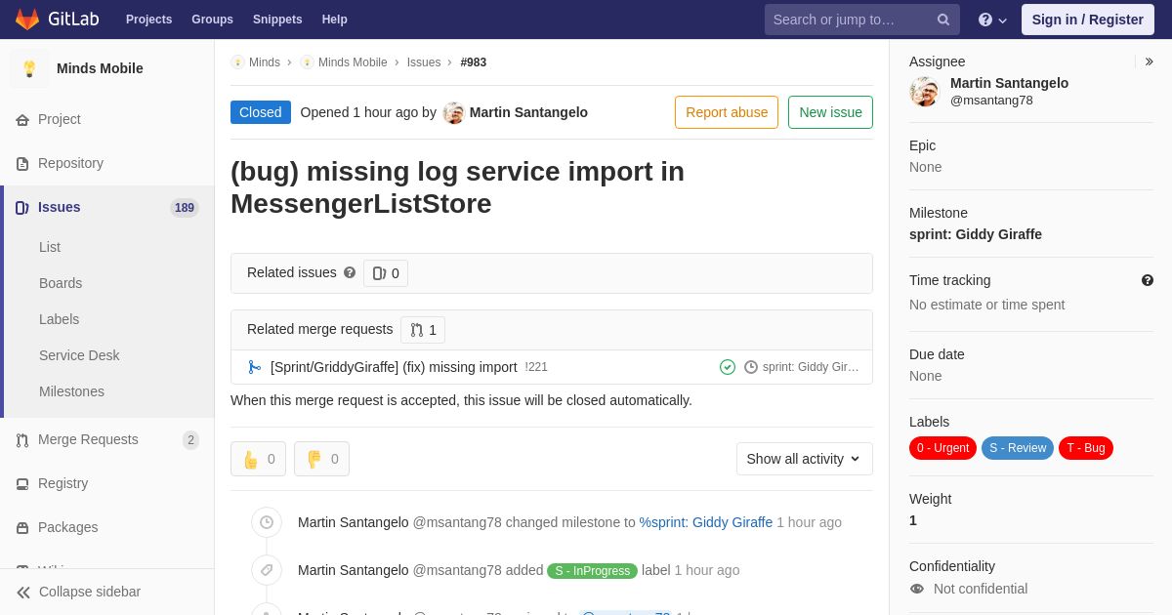Image resolution: width=1172 pixels, height=615 pixels.
Task: Click the T - Bug label
Action: tap(1086, 448)
